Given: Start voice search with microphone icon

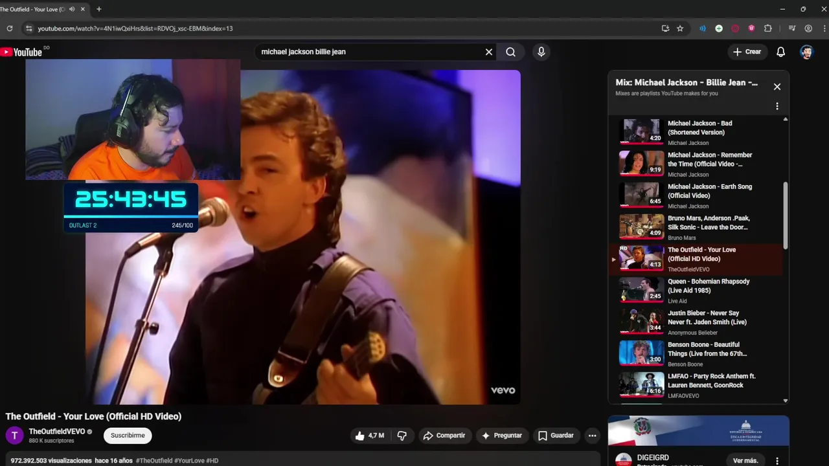Looking at the screenshot, I should [541, 52].
